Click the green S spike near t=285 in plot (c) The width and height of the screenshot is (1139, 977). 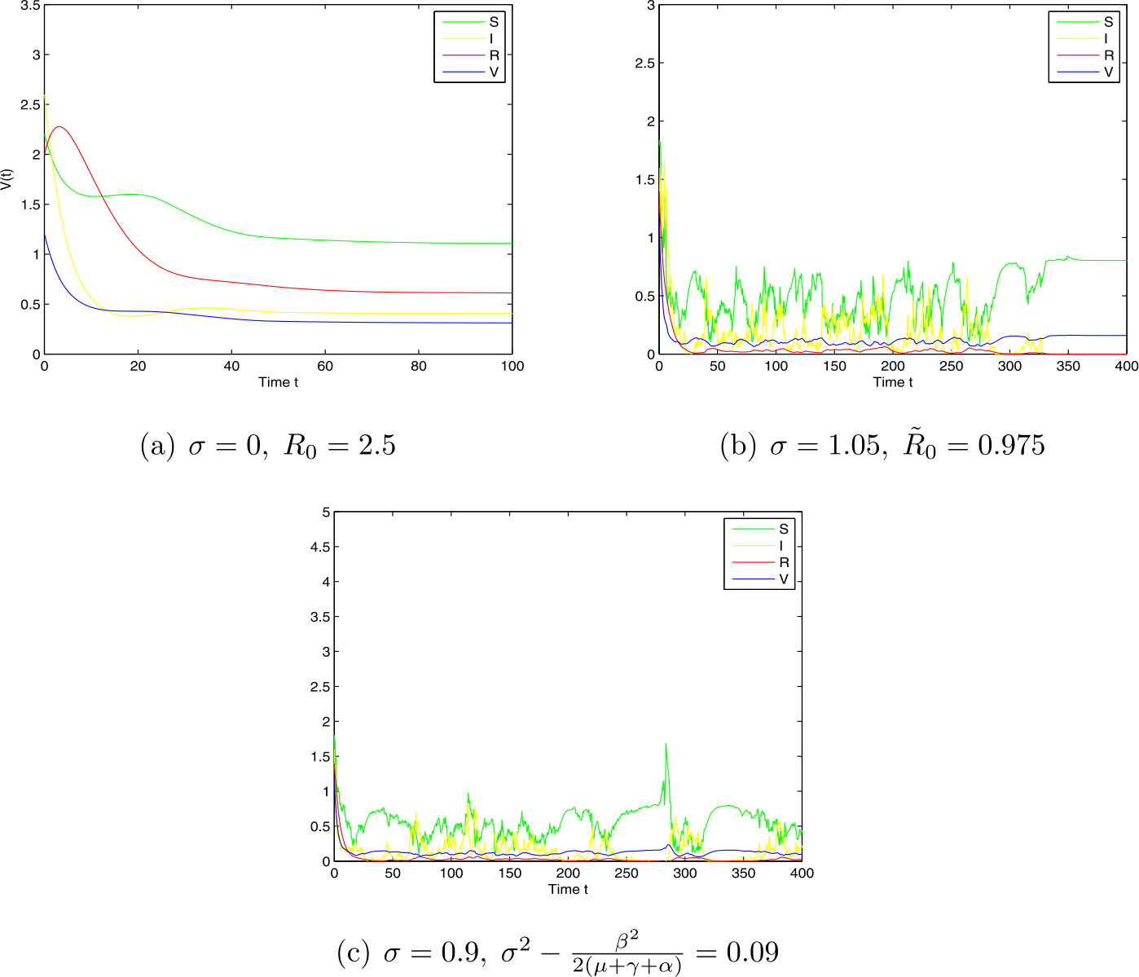(666, 745)
